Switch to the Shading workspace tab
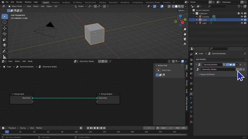The image size is (248, 139). [102, 2]
